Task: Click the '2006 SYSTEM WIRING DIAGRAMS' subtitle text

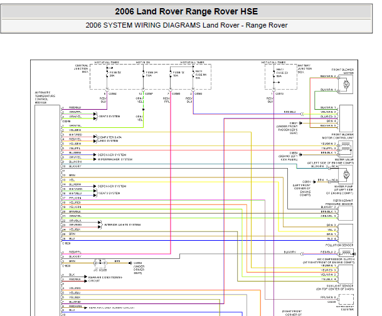Action: (x=143, y=25)
